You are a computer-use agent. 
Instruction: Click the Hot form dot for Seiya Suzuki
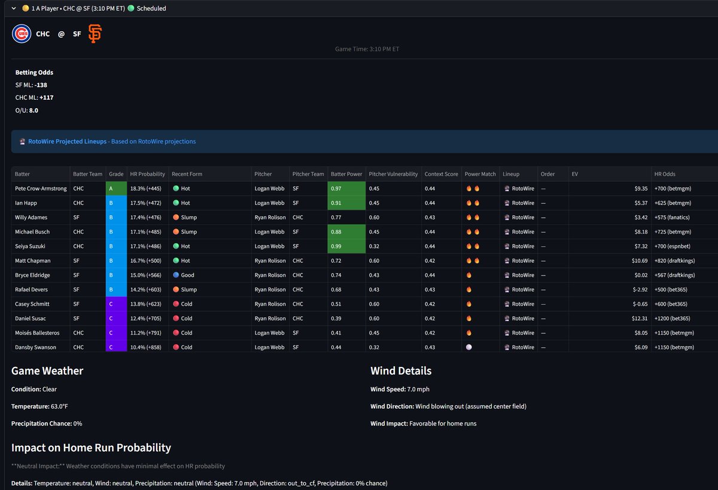pyautogui.click(x=175, y=246)
